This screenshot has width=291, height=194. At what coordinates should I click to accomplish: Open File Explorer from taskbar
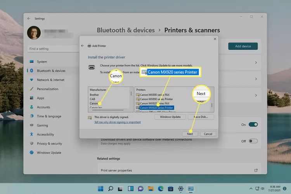click(151, 189)
